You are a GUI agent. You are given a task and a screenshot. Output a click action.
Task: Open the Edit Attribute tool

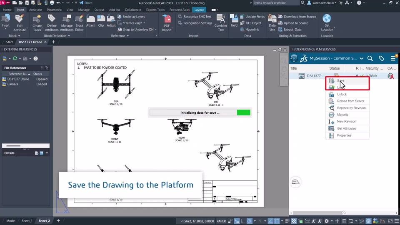point(20,22)
